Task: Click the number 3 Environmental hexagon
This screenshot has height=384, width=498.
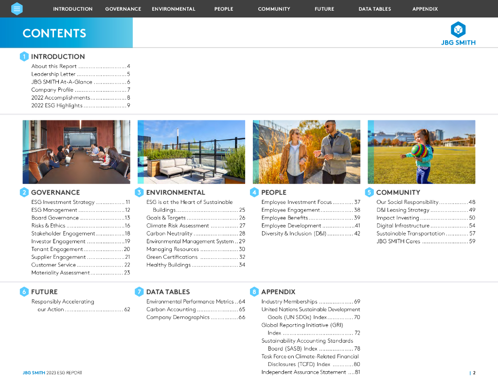Action: (139, 192)
